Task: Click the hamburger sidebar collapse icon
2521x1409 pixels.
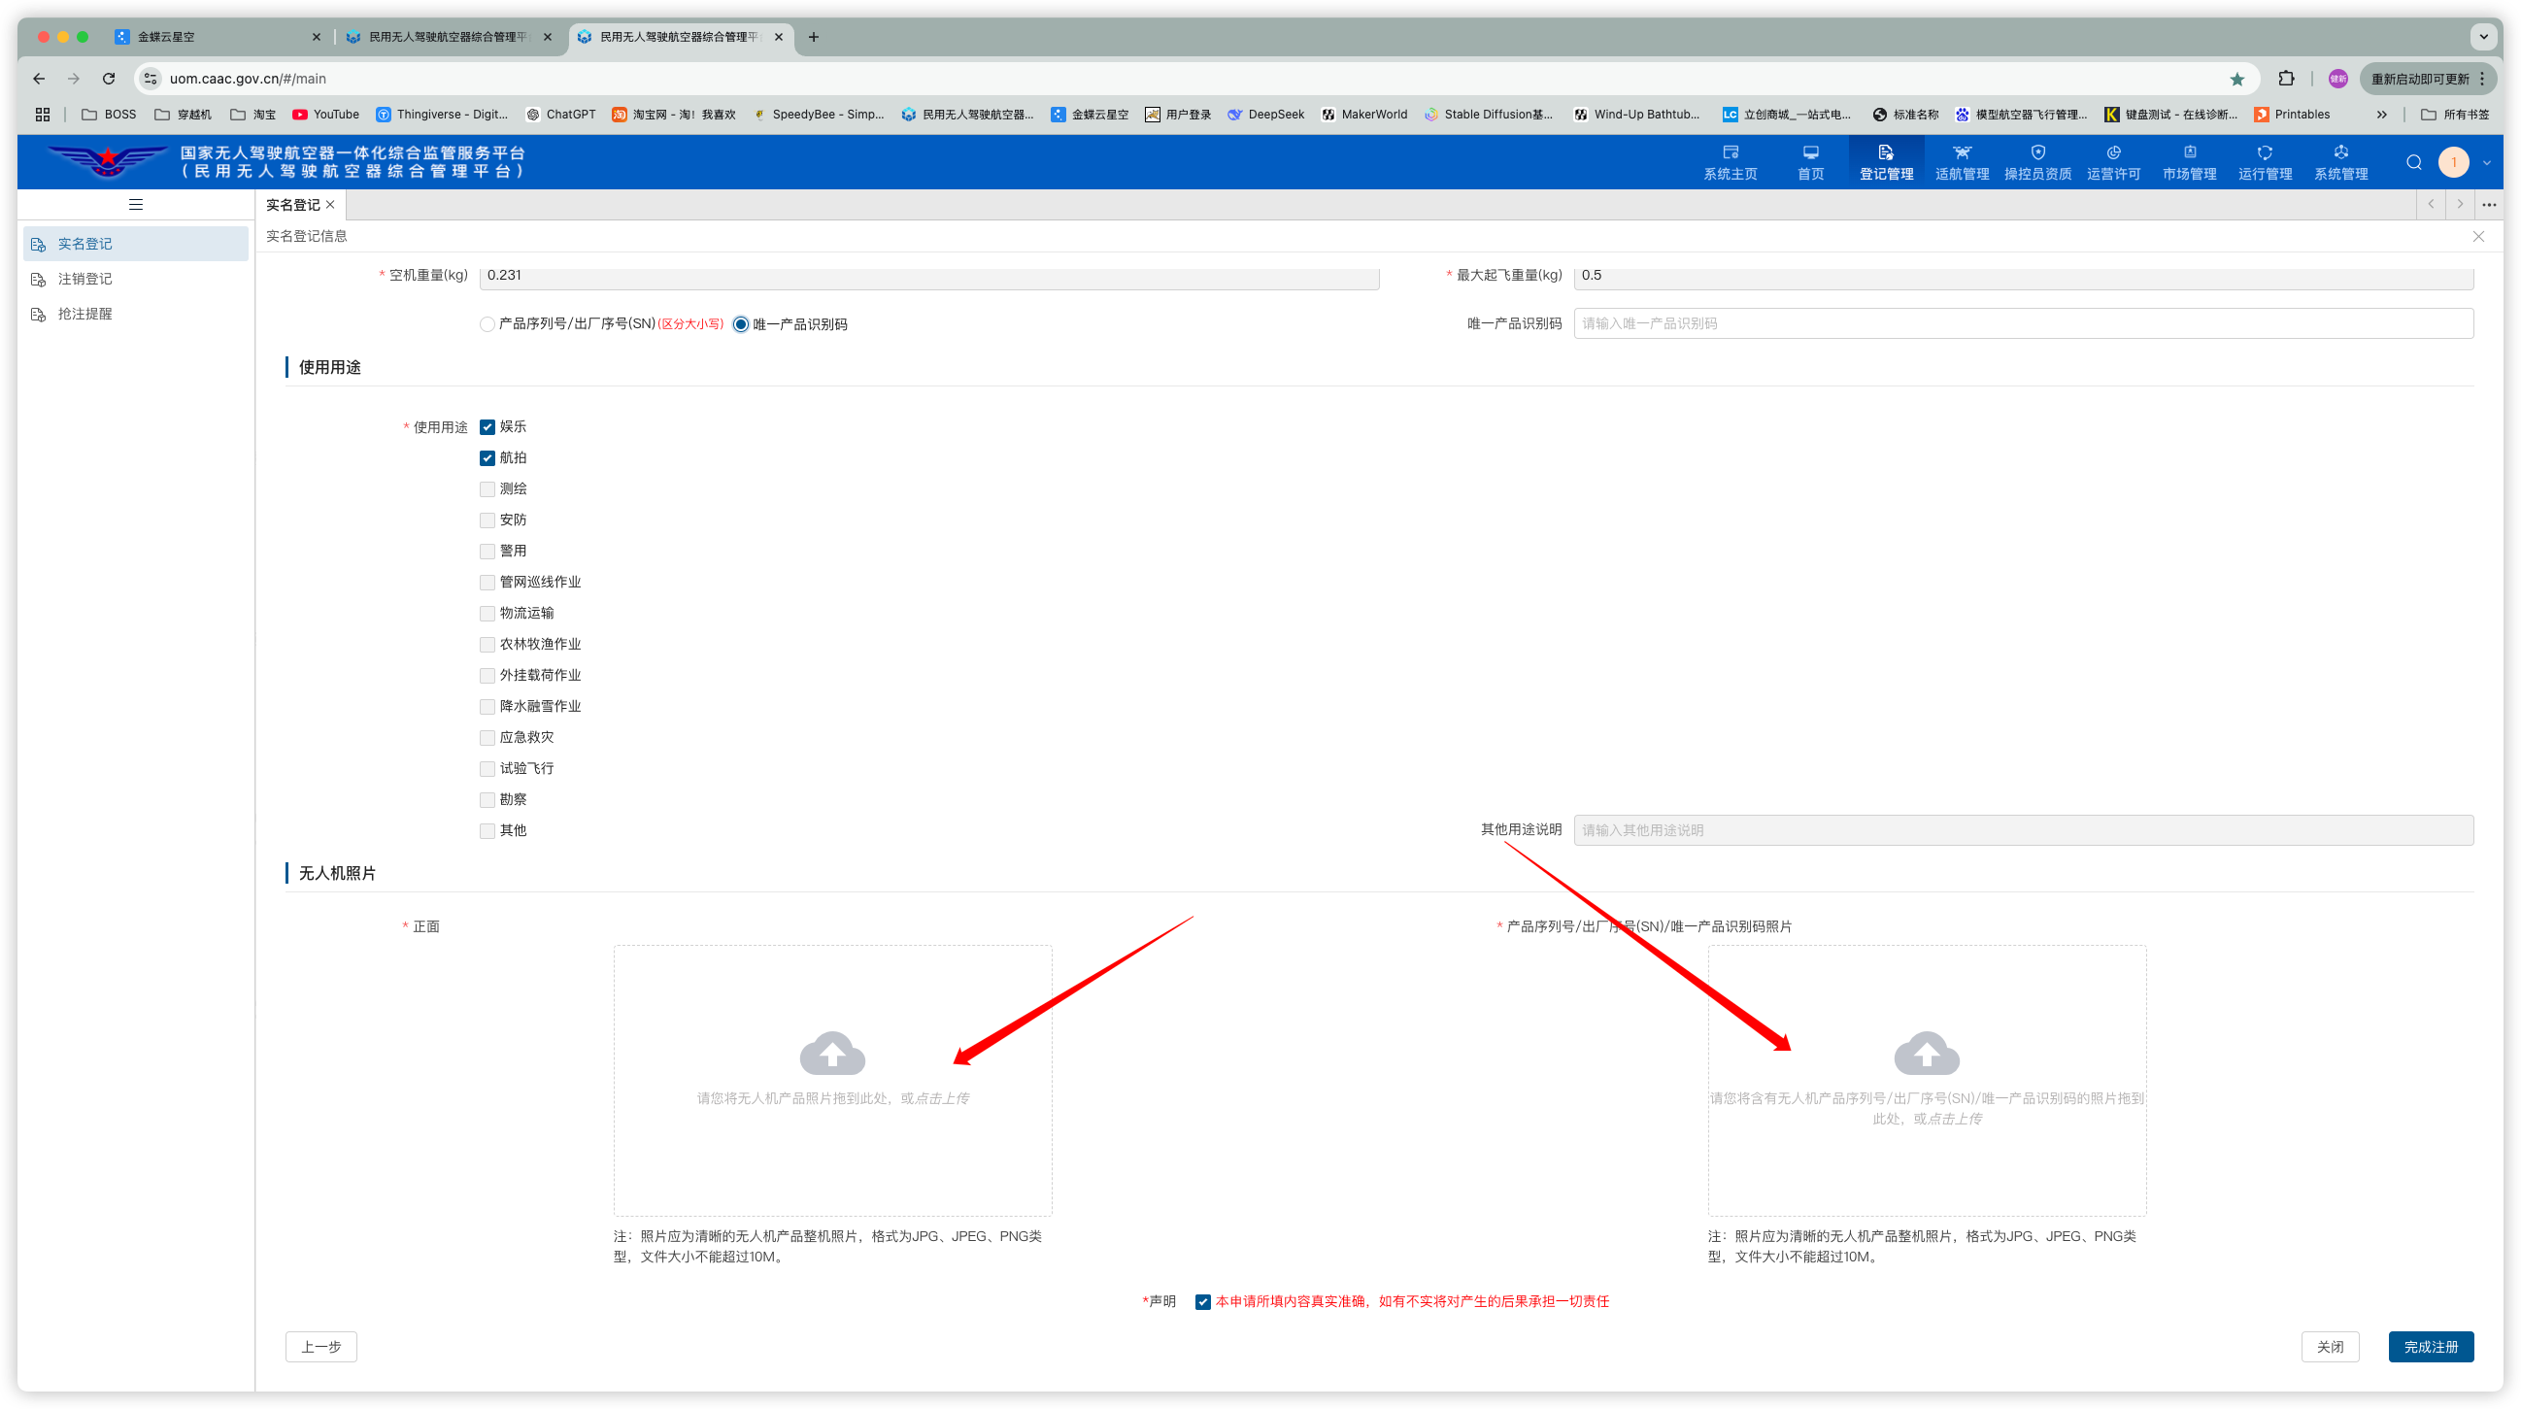Action: click(x=136, y=205)
